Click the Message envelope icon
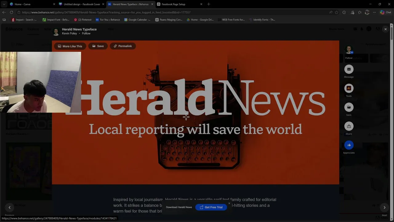 coord(349,69)
